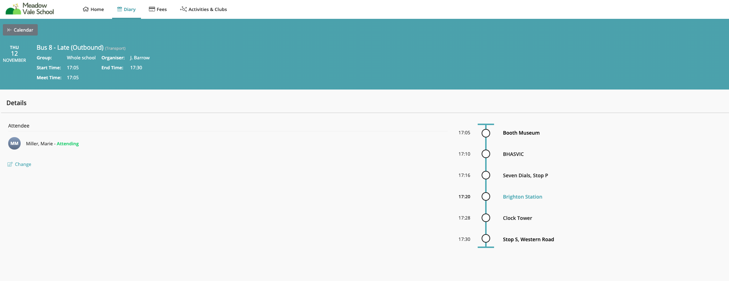Click the Clock Tower stop name
729x281 pixels.
pos(518,218)
